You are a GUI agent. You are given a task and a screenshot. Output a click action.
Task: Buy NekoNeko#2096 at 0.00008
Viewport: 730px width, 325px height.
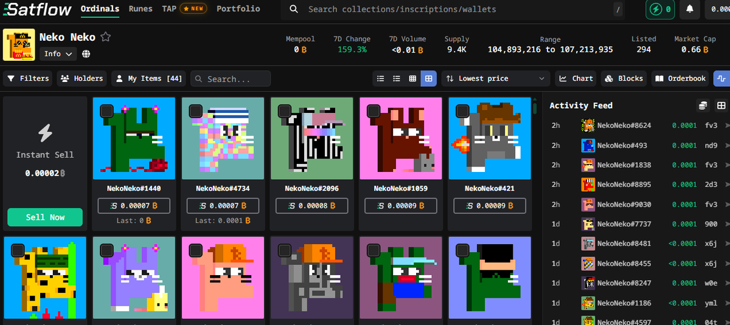[x=311, y=206]
